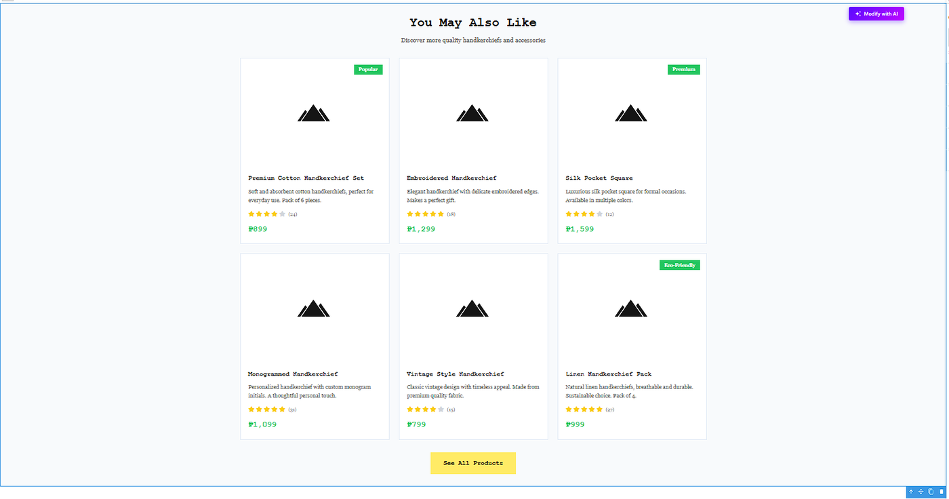
Task: Click the Embroidered Handkerchief star rating
Action: 425,214
